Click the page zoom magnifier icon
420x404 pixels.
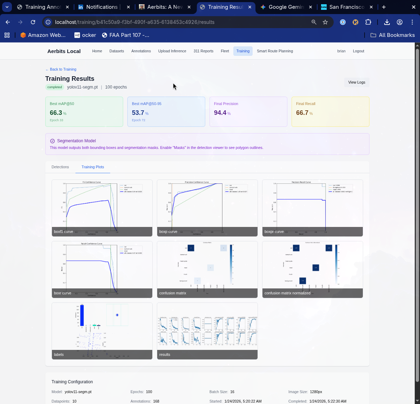coord(313,22)
